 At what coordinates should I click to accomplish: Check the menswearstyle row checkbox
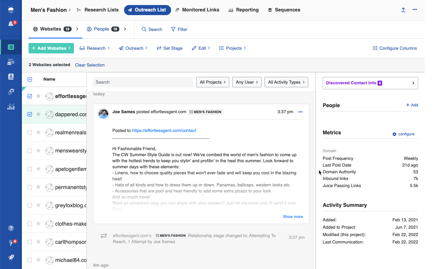[30, 151]
